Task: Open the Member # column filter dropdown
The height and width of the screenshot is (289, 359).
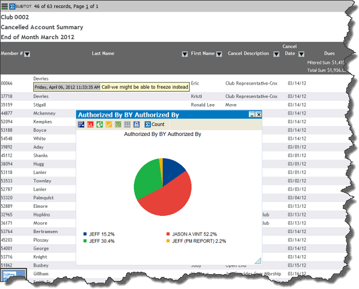Action: tap(27, 54)
